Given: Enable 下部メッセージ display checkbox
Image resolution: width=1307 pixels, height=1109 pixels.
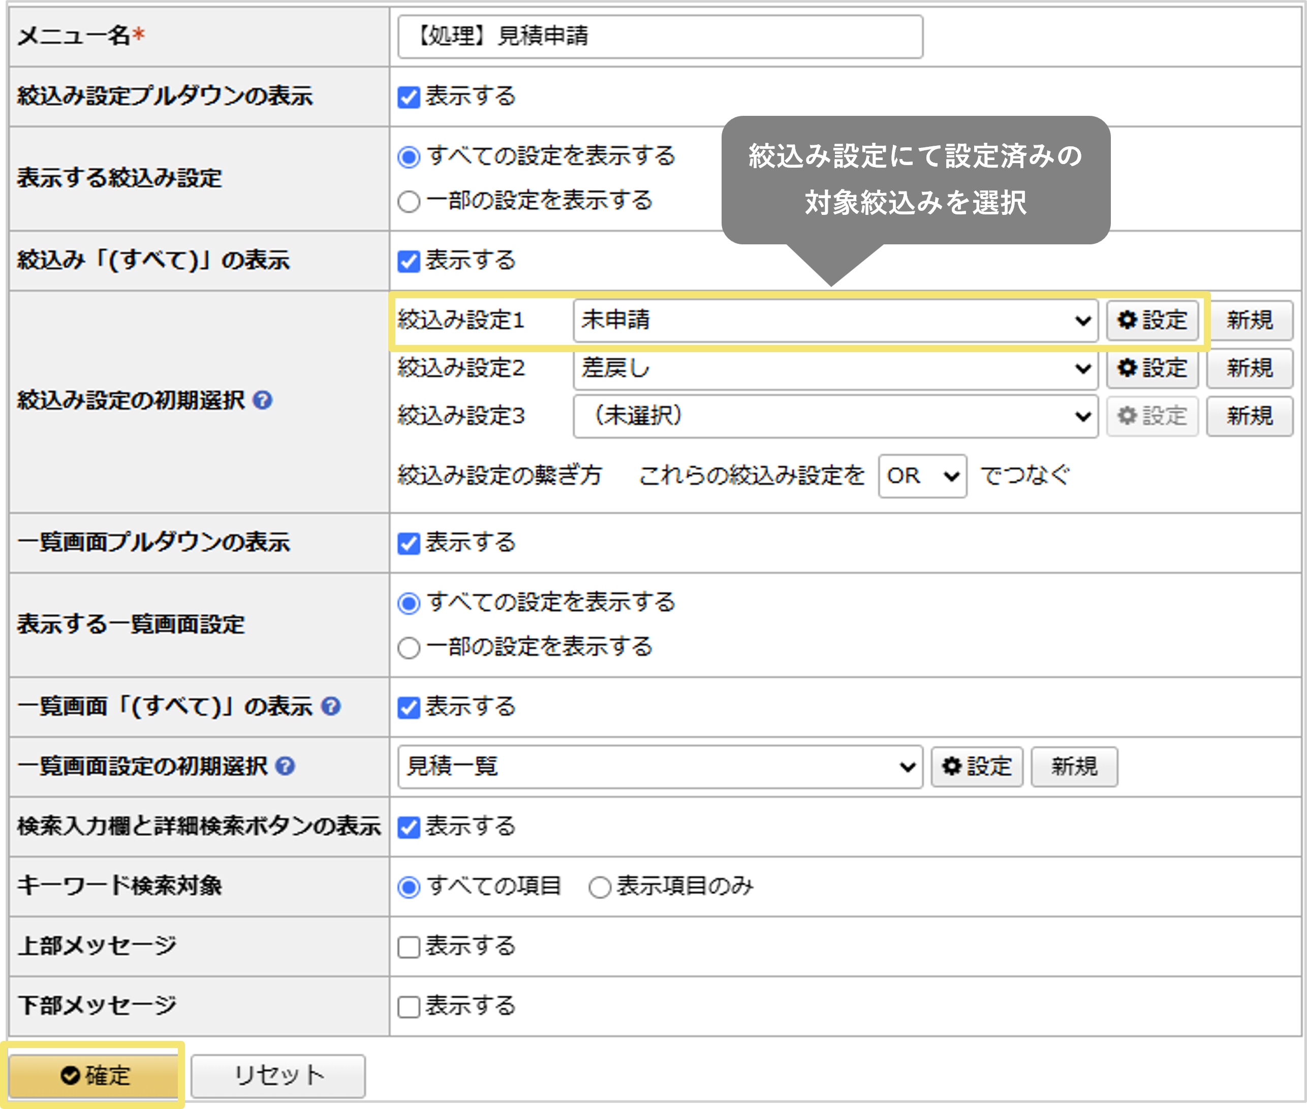Looking at the screenshot, I should point(408,1006).
